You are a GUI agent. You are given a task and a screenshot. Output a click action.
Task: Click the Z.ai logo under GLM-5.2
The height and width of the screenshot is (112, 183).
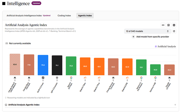click(x=43, y=78)
